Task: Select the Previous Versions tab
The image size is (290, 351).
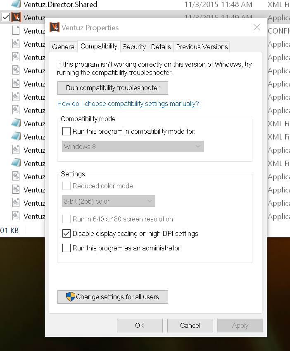Action: coord(202,47)
